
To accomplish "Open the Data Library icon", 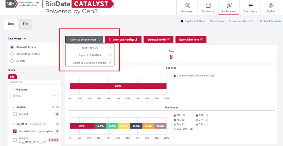I will pos(250,5).
